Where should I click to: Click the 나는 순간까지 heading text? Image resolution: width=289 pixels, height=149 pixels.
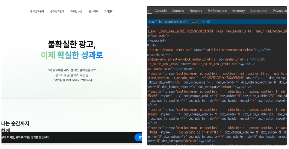point(15,123)
